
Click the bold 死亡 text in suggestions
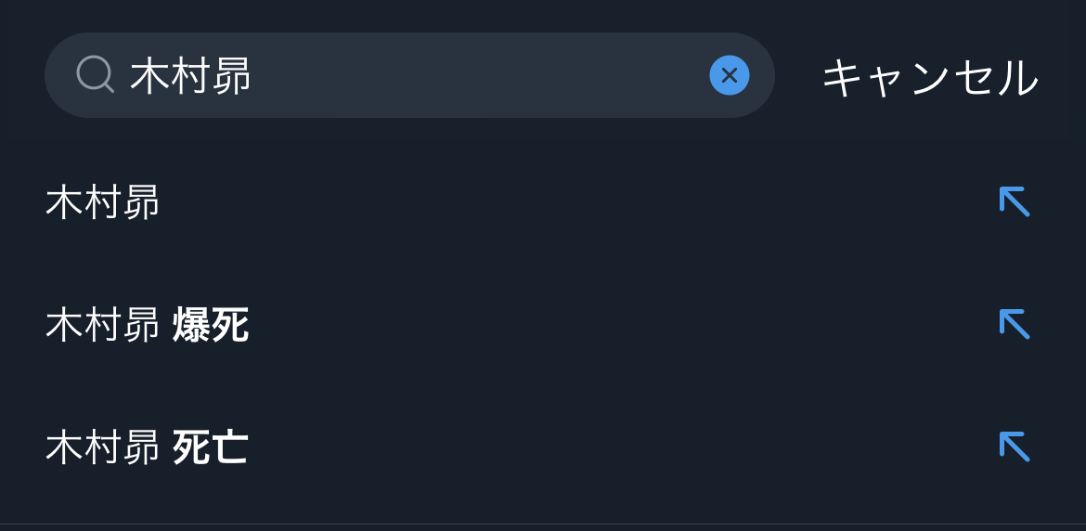[x=211, y=447]
